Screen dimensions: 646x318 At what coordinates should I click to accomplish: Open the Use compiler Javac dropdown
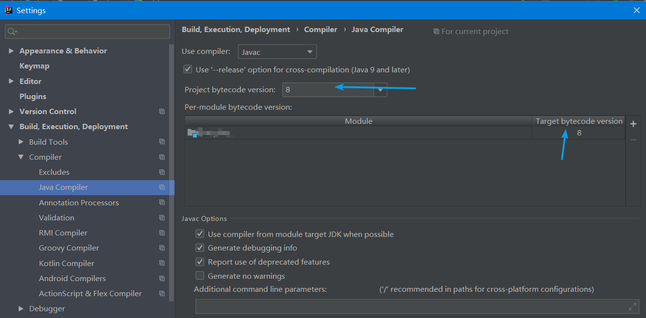click(x=277, y=52)
